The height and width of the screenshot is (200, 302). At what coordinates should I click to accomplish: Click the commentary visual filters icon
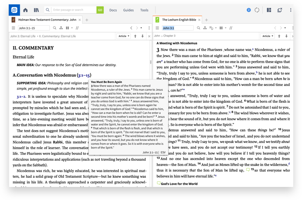[61, 28]
